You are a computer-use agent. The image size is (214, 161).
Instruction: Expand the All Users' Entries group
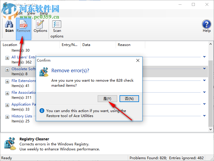tap(7, 58)
